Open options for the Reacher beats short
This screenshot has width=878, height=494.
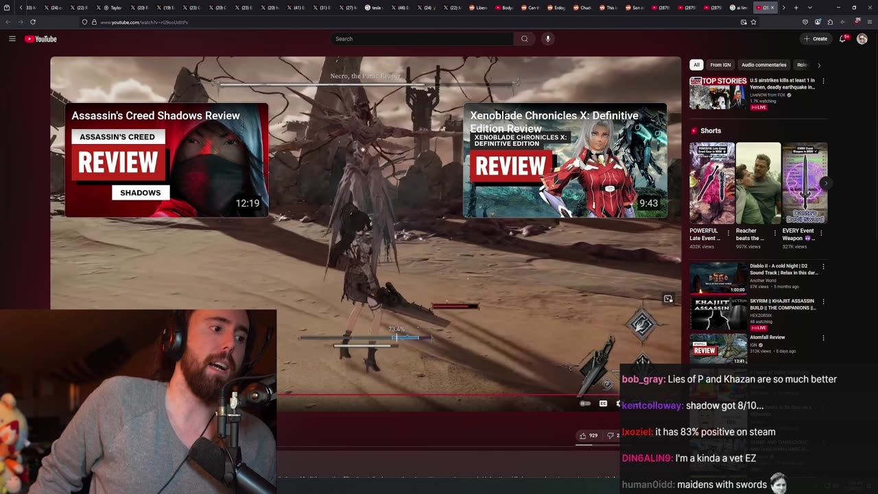[775, 233]
